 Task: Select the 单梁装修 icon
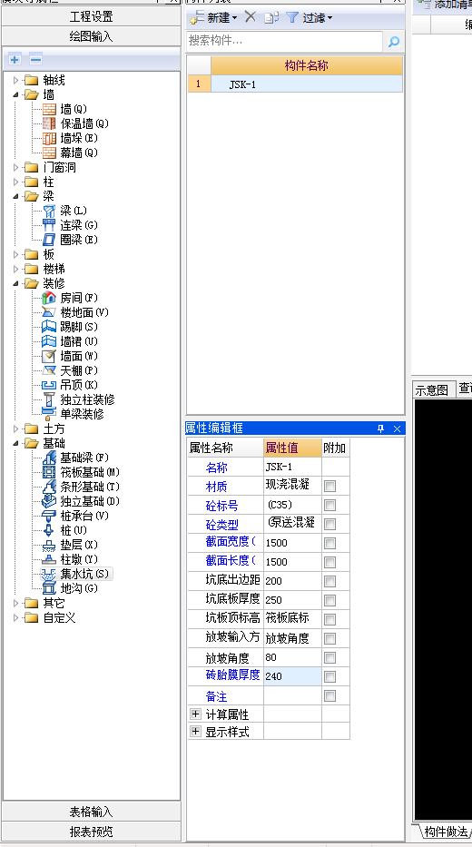pos(49,414)
